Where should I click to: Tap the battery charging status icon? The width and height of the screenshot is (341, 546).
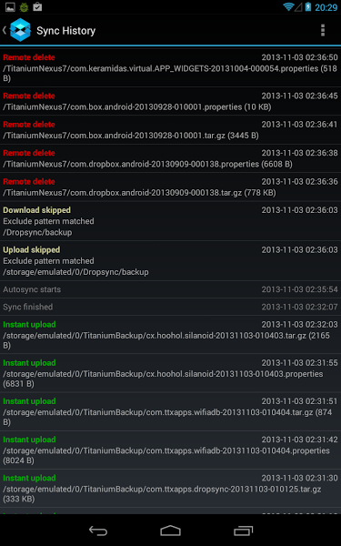pyautogui.click(x=308, y=6)
